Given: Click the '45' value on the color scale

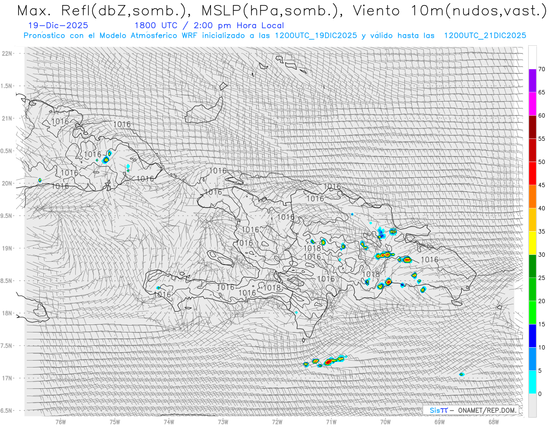Looking at the screenshot, I should pyautogui.click(x=542, y=185).
